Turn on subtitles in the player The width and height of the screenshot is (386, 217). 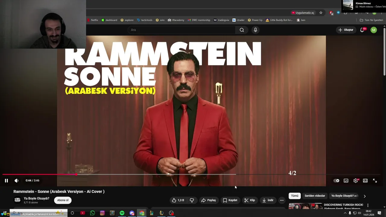346,181
